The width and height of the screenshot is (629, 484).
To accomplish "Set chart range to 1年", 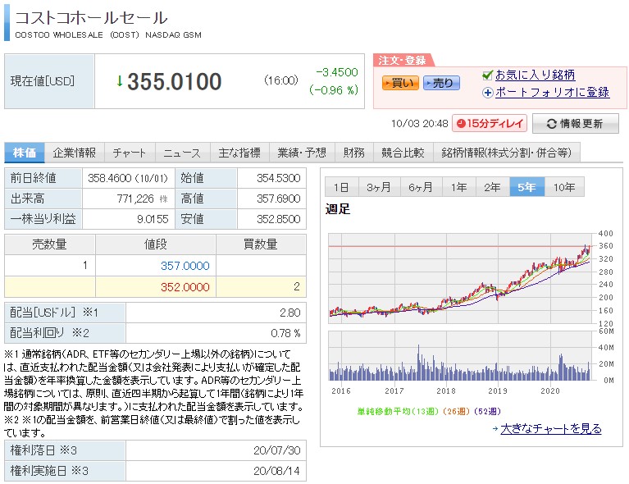I will pyautogui.click(x=459, y=186).
